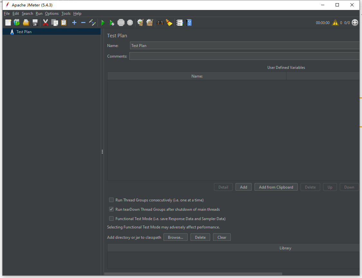This screenshot has width=362, height=278.
Task: Click the Add variable button
Action: [244, 187]
